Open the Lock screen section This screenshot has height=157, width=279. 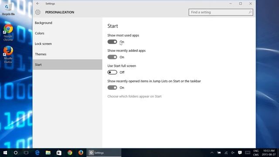[68, 44]
